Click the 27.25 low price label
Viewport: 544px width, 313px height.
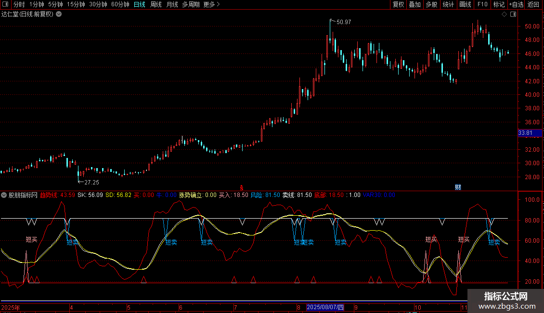pyautogui.click(x=91, y=182)
